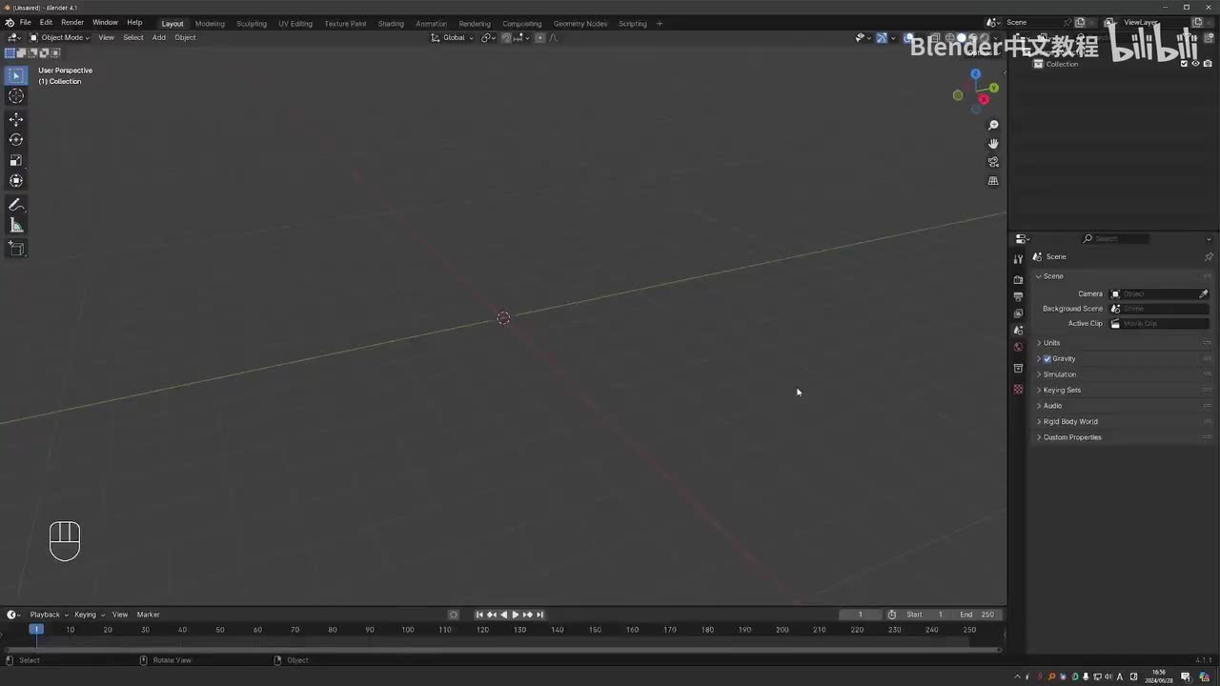Pin the Scene properties panel
The height and width of the screenshot is (686, 1220).
[x=1209, y=257]
